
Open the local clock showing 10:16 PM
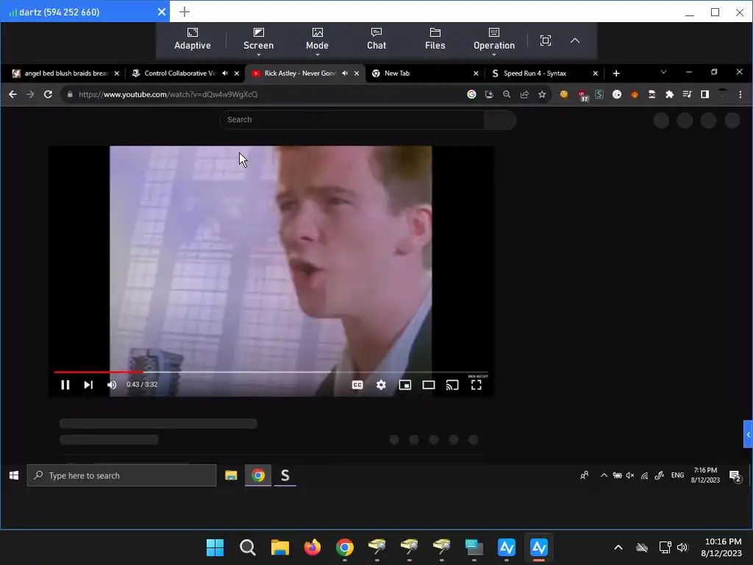point(722,547)
